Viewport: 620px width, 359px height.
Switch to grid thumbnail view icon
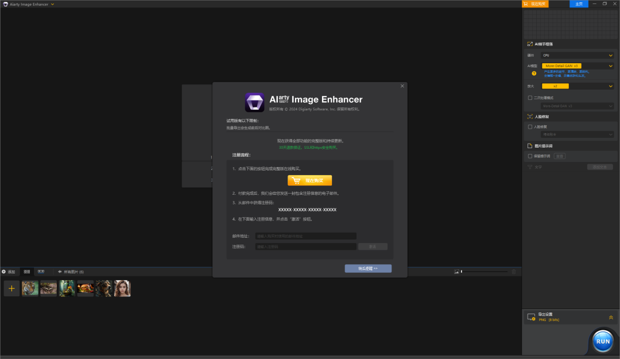pos(27,272)
